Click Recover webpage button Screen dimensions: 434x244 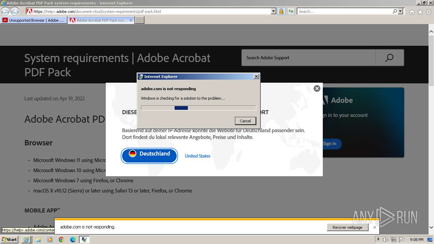[348, 227]
